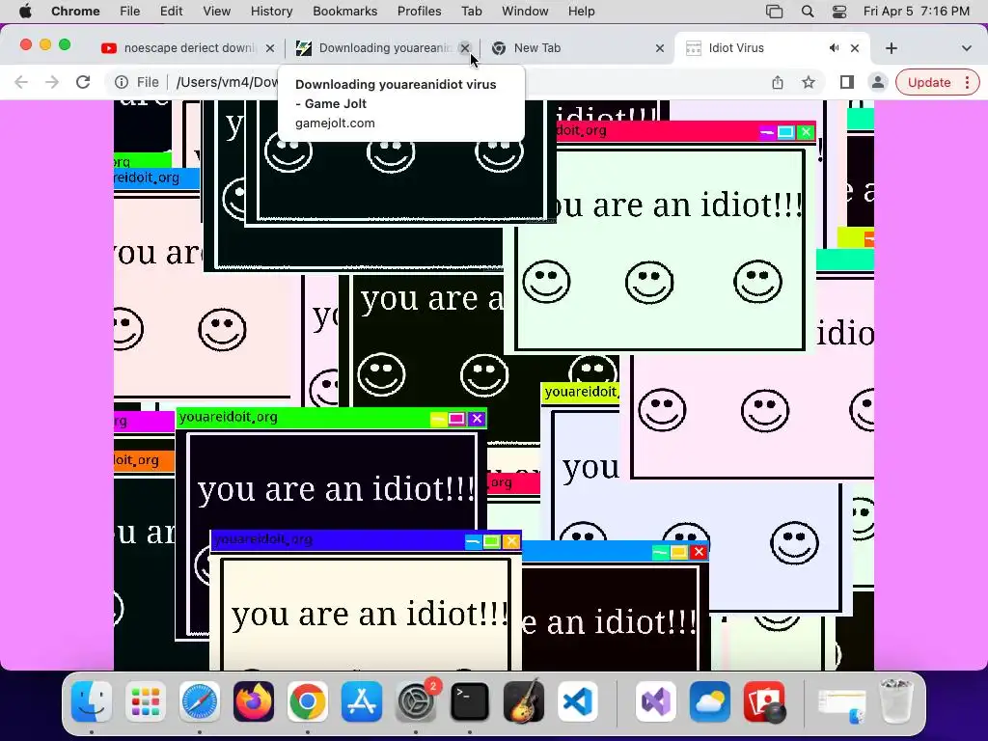
Task: Show the date and time panel
Action: pyautogui.click(x=917, y=11)
